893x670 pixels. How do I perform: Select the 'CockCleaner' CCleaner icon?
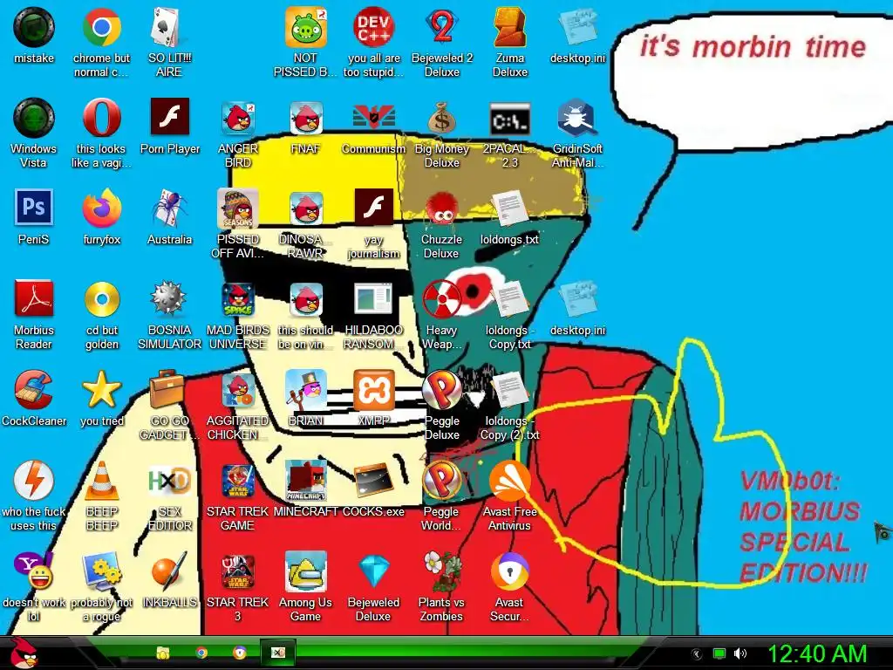(34, 390)
